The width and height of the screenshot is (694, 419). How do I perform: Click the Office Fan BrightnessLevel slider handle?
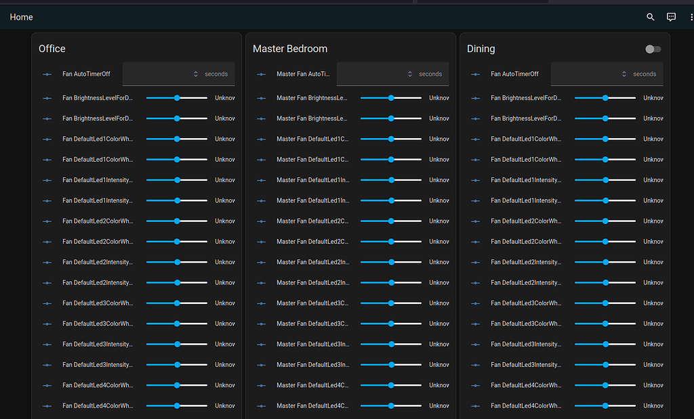[x=177, y=97]
